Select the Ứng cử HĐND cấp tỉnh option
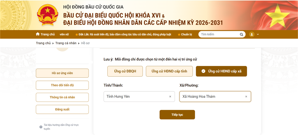Screen dimensions: 298x135 [169, 71]
